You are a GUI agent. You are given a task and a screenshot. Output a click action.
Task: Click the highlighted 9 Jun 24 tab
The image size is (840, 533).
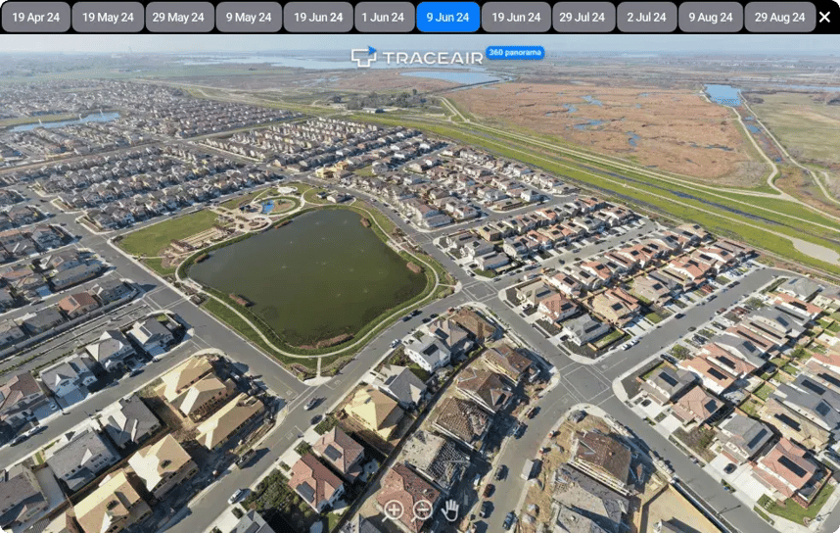(447, 18)
